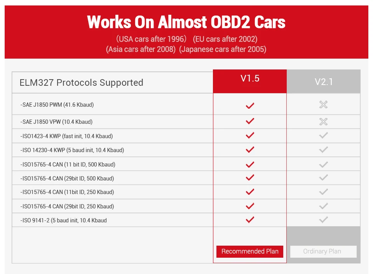Click gray checkmark for ISO 9141-2 row

(323, 220)
